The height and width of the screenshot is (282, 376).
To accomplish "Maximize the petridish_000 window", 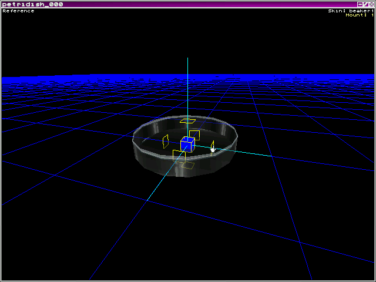I will click(x=365, y=4).
